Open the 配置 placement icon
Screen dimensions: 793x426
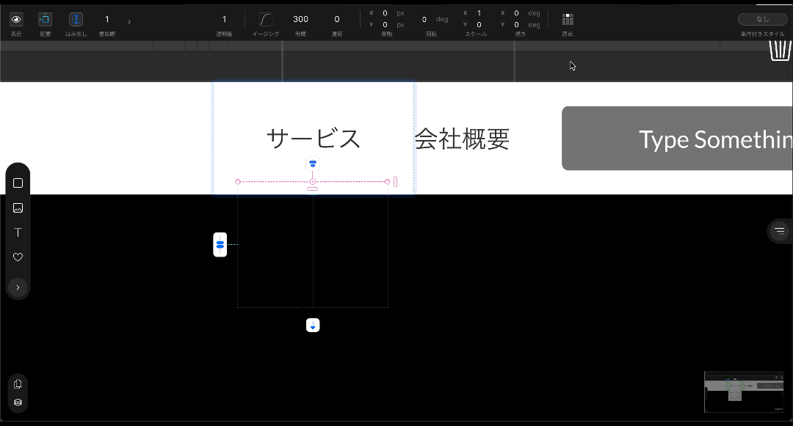[45, 20]
